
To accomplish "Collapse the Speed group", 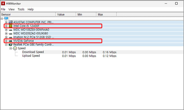I will coord(11,48).
